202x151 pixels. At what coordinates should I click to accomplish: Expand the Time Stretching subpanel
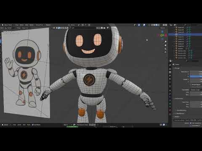pos(181,110)
